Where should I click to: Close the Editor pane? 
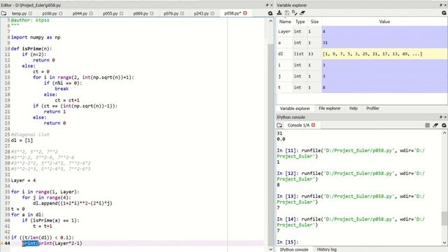[x=272, y=5]
